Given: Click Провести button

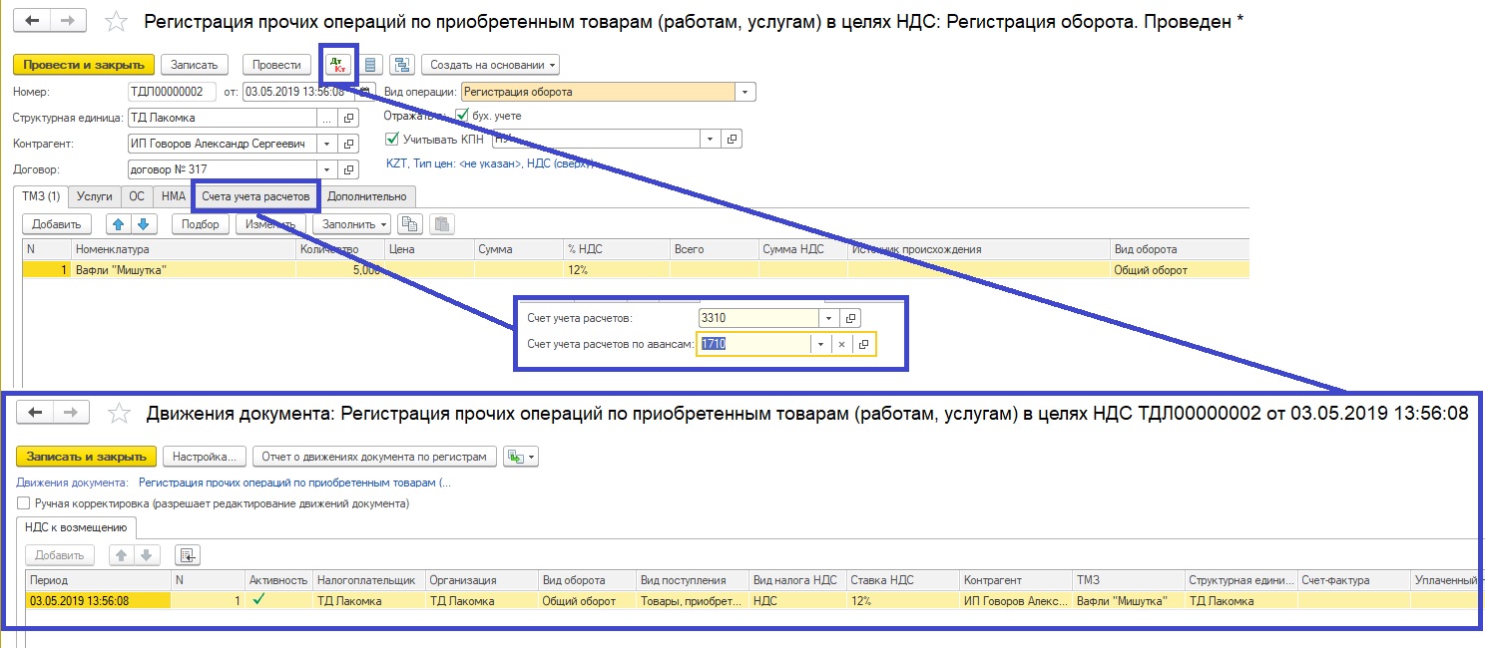Looking at the screenshot, I should (276, 65).
